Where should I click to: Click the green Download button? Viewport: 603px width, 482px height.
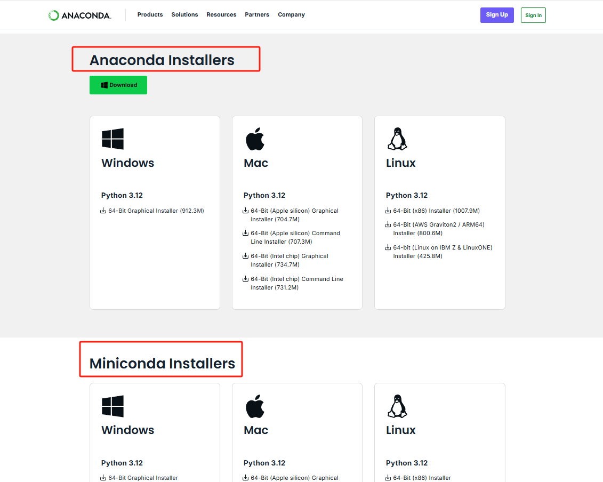[x=118, y=85]
